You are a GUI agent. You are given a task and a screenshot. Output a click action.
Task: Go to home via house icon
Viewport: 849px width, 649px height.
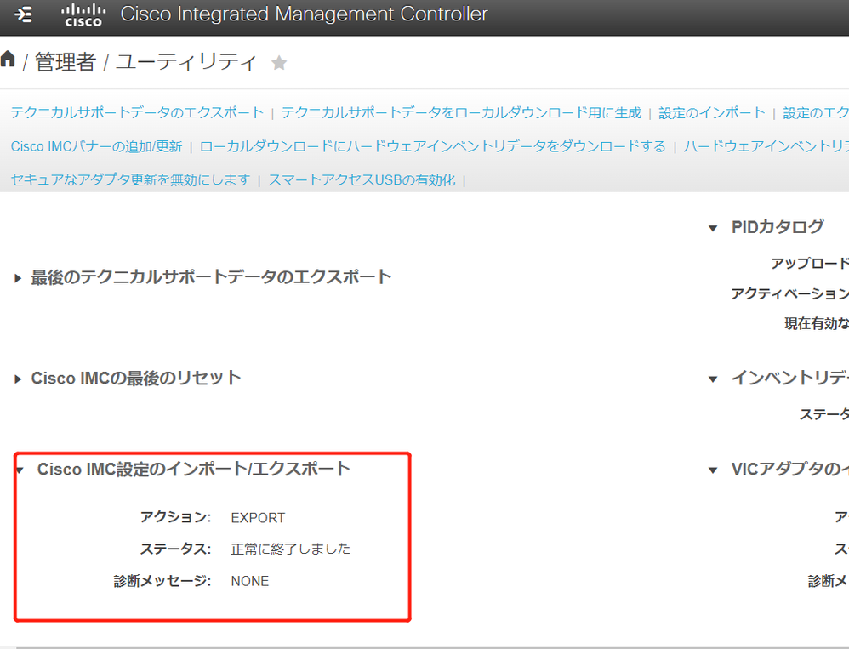click(x=8, y=59)
